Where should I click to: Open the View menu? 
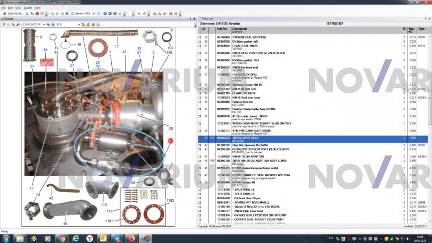[17, 8]
